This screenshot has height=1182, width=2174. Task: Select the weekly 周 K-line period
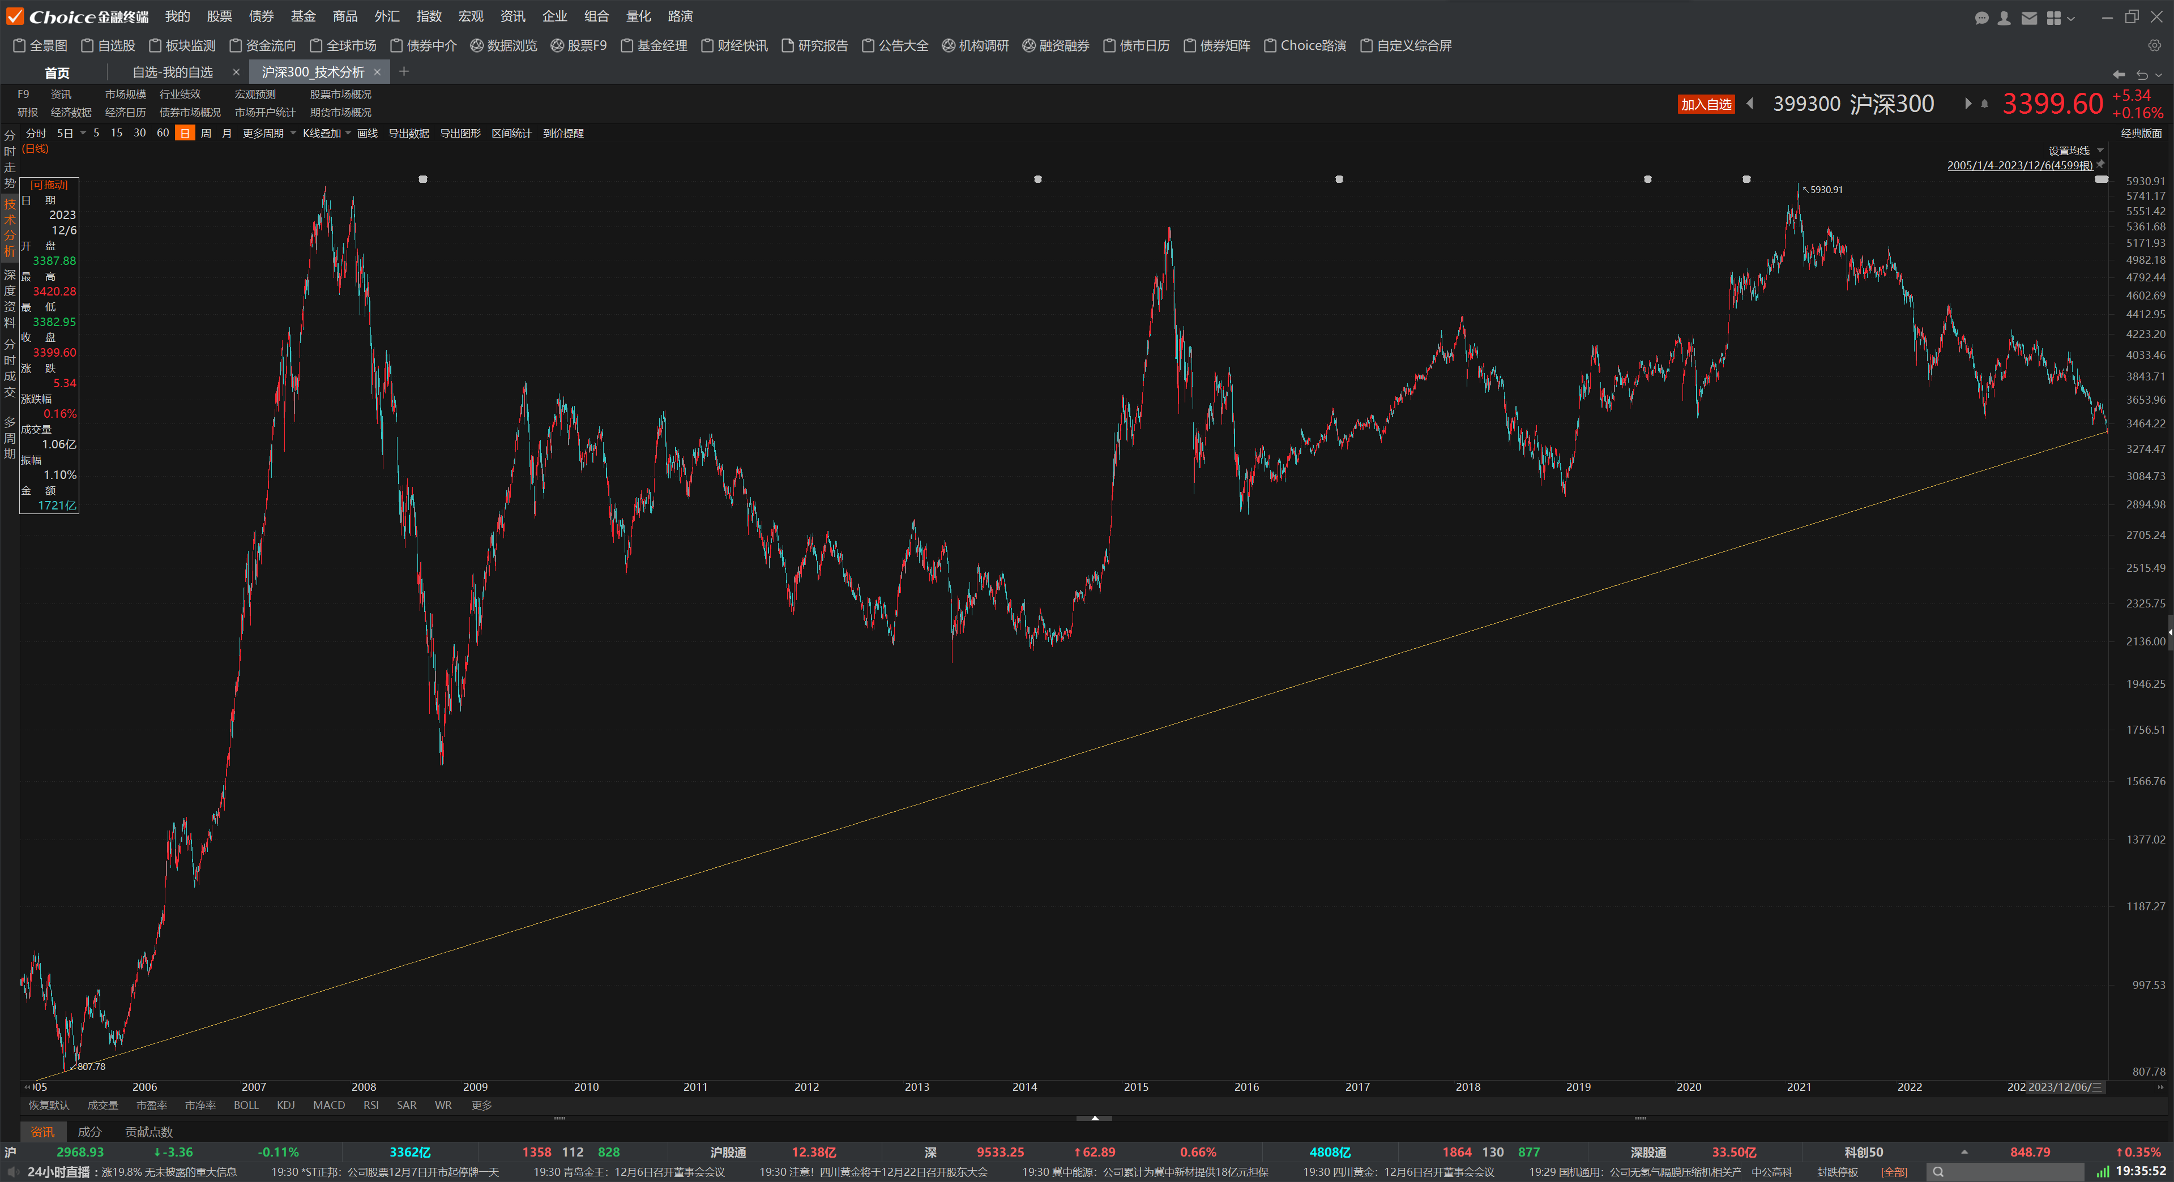(206, 133)
